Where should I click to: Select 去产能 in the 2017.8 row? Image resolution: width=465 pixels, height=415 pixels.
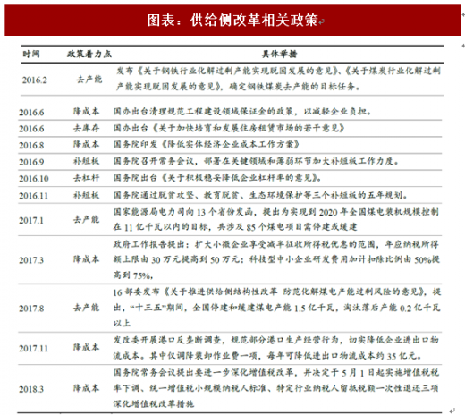[x=87, y=308]
